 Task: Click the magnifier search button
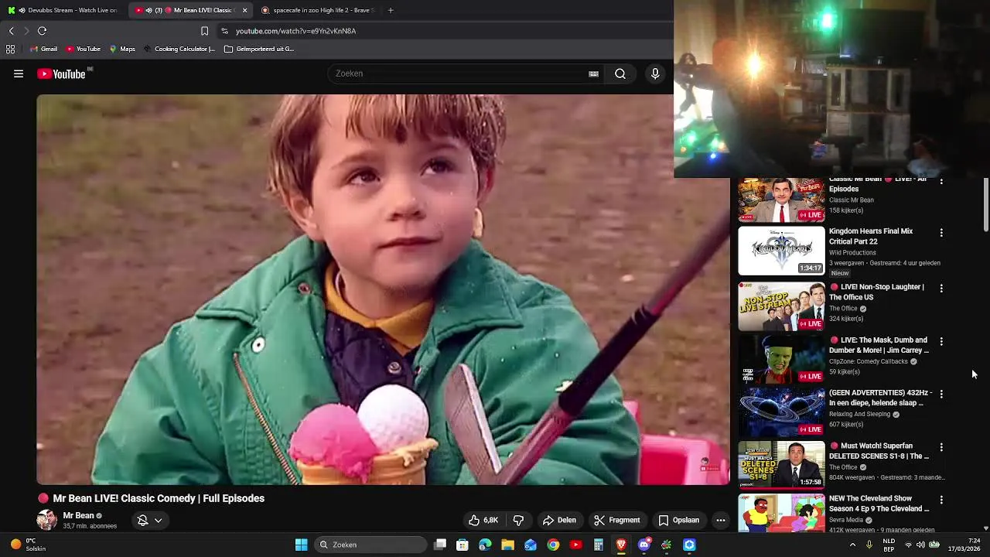click(x=620, y=73)
